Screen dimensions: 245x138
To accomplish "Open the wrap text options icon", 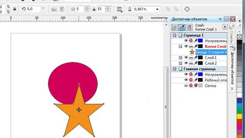I will click(119, 9).
